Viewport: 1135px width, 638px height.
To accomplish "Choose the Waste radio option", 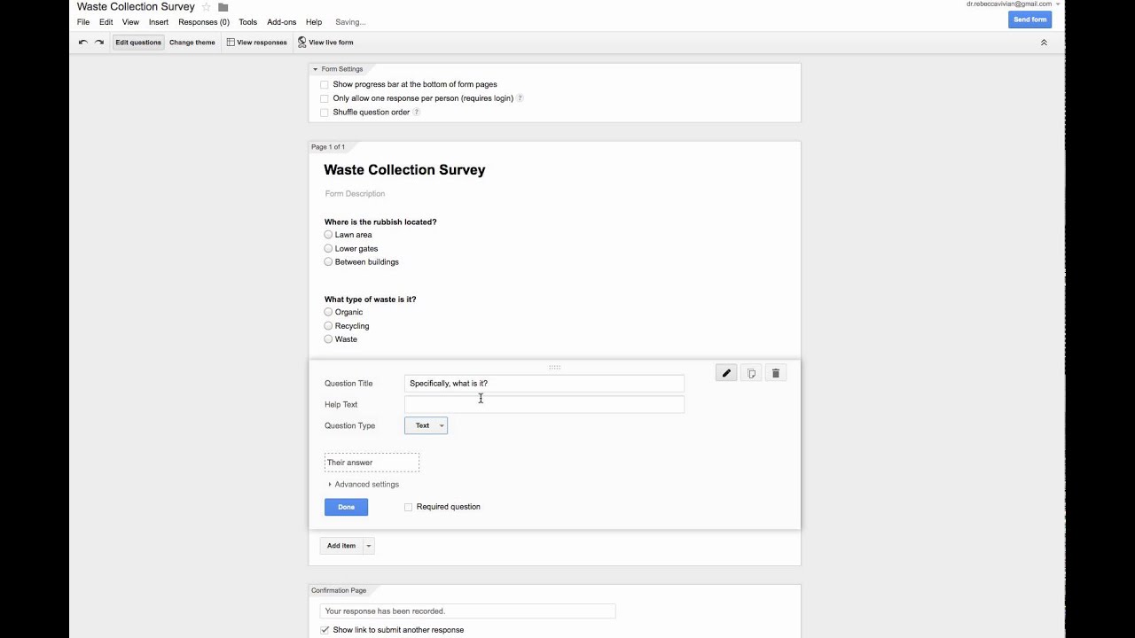I will pos(328,338).
